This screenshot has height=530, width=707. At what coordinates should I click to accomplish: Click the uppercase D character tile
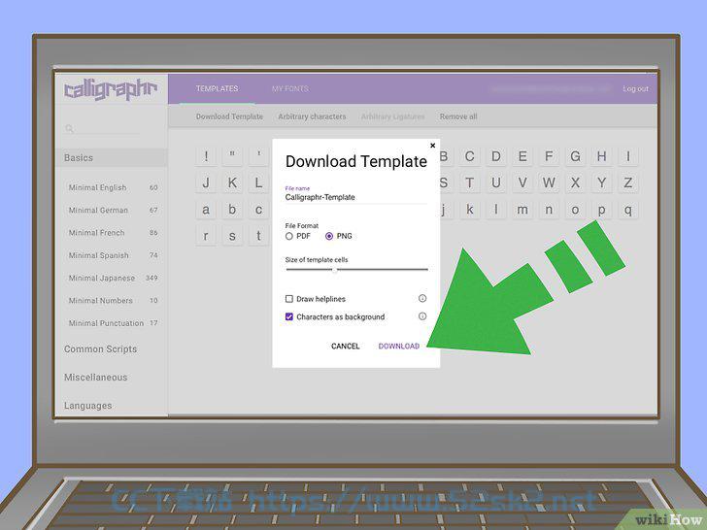tap(496, 156)
